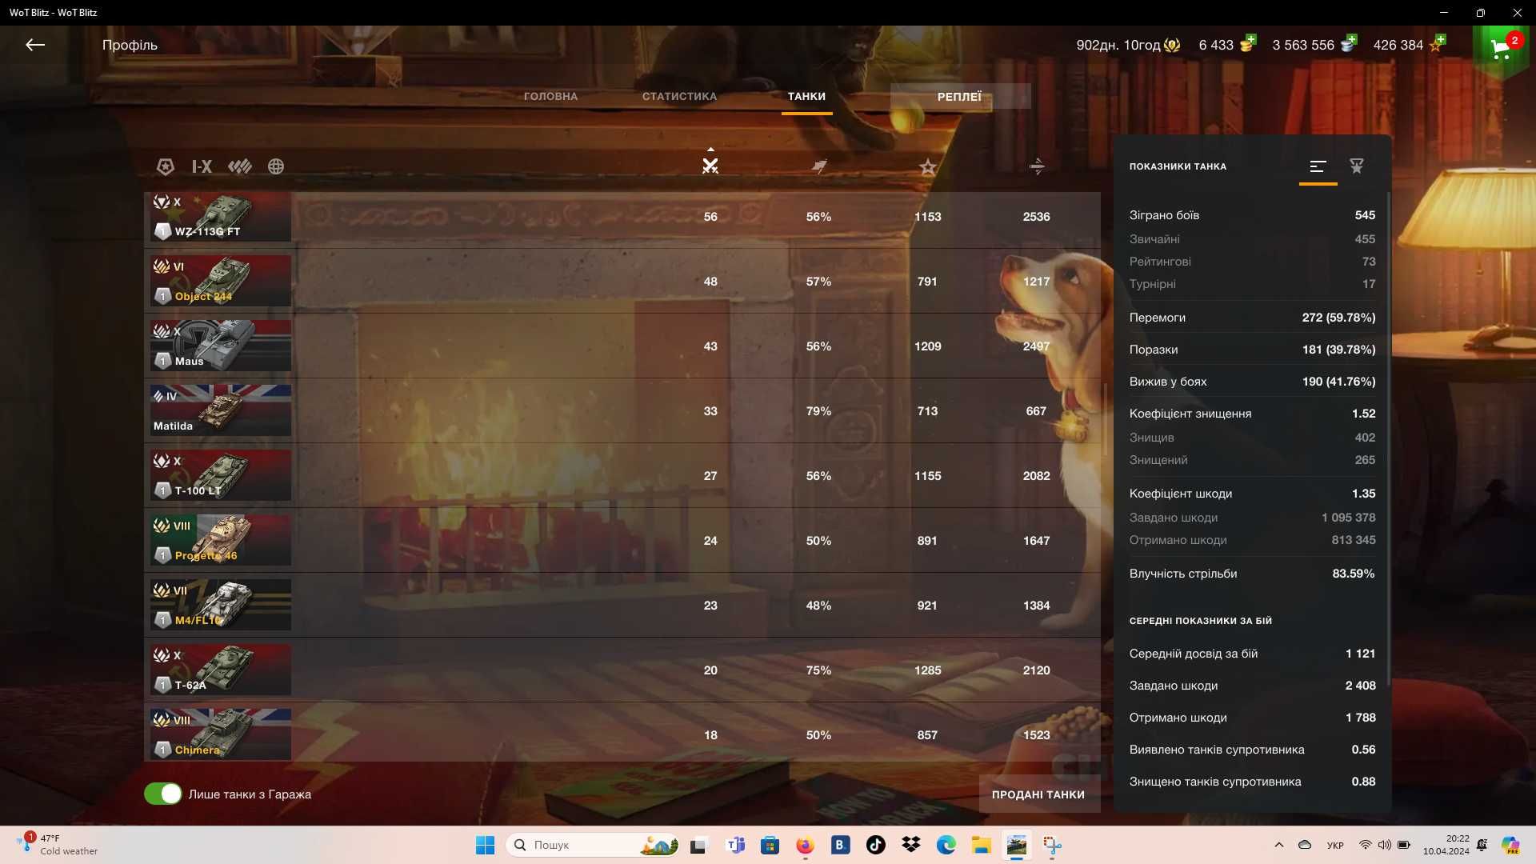
Task: Switch to the СТАТИСТИКА tab
Action: [679, 96]
